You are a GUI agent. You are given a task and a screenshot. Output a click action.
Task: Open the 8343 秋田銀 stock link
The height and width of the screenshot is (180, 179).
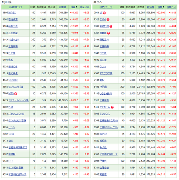[103, 53]
